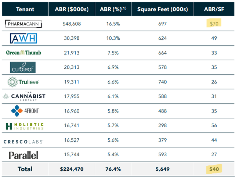Viewport: 235px width, 178px height.
Task: Click the Cresco Labs logo
Action: click(23, 142)
